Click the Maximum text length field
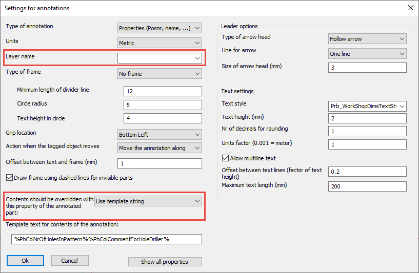This screenshot has width=419, height=273. click(367, 186)
